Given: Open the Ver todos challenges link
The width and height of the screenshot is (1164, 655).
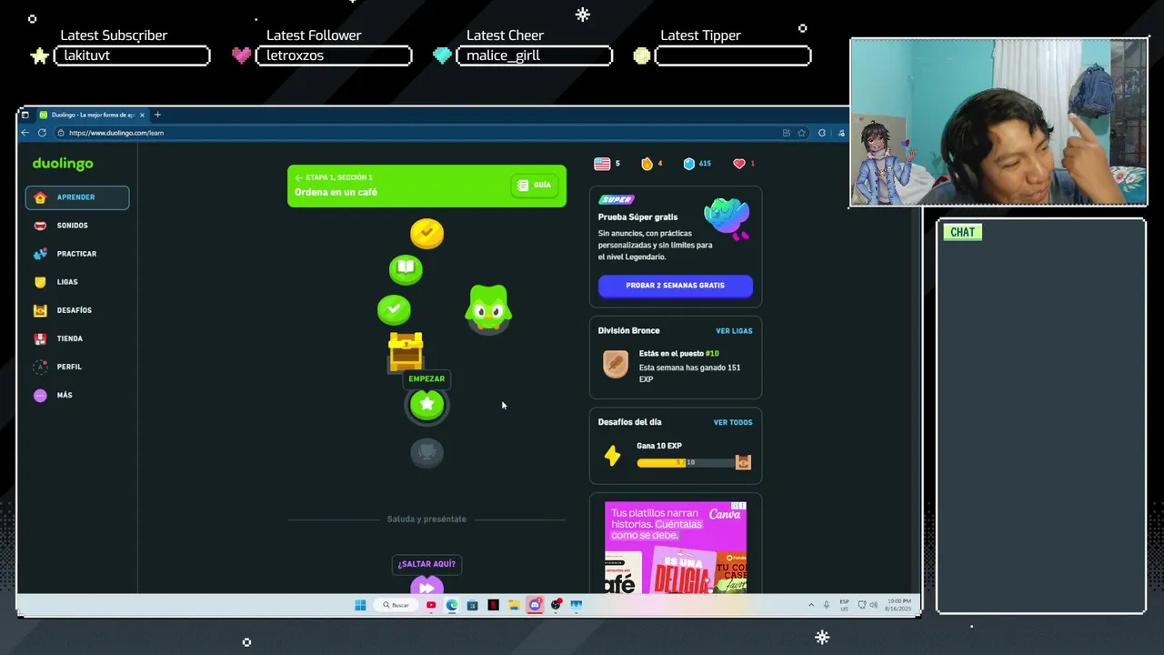Looking at the screenshot, I should [x=733, y=422].
